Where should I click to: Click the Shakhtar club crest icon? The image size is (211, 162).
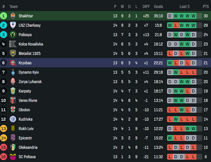(x=13, y=16)
